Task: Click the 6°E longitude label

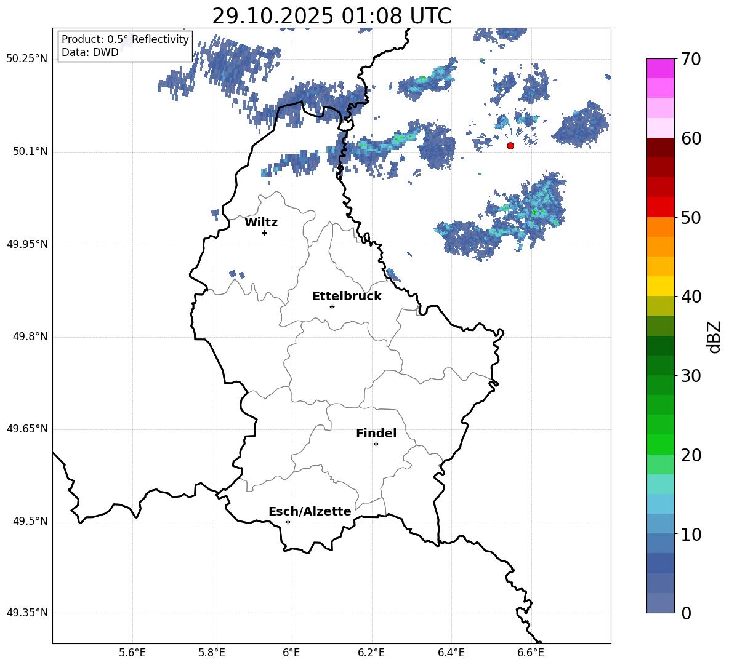Action: coord(291,653)
